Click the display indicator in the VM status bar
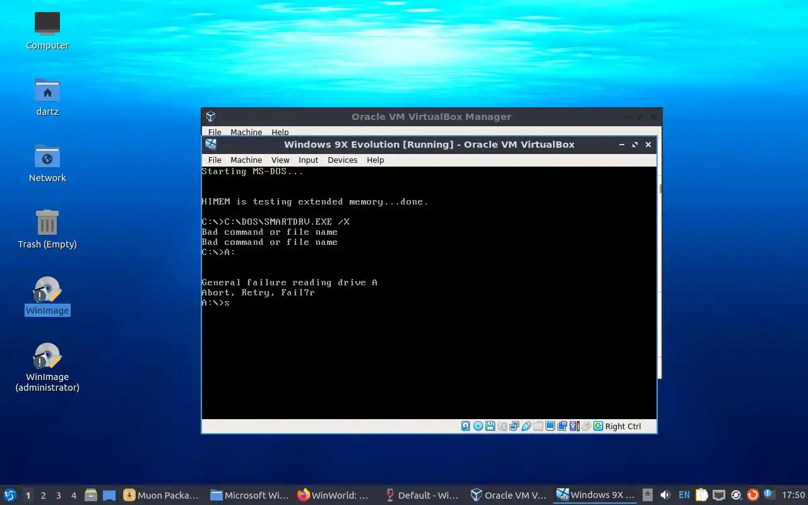The height and width of the screenshot is (505, 808). (550, 426)
